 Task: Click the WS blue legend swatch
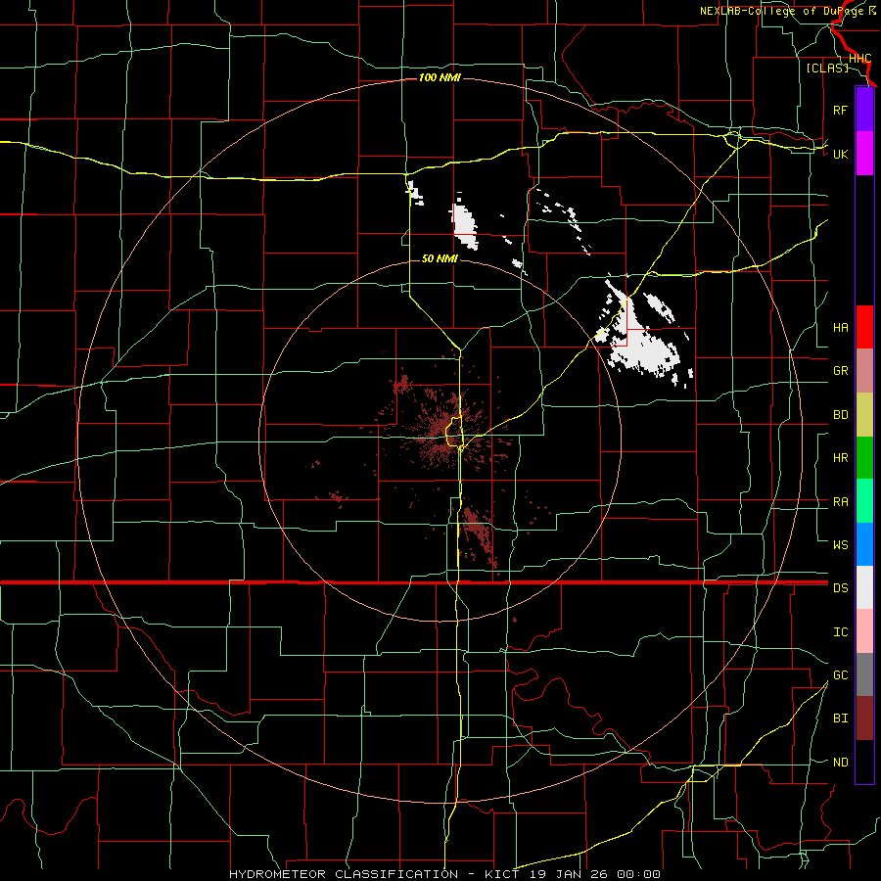tap(864, 544)
